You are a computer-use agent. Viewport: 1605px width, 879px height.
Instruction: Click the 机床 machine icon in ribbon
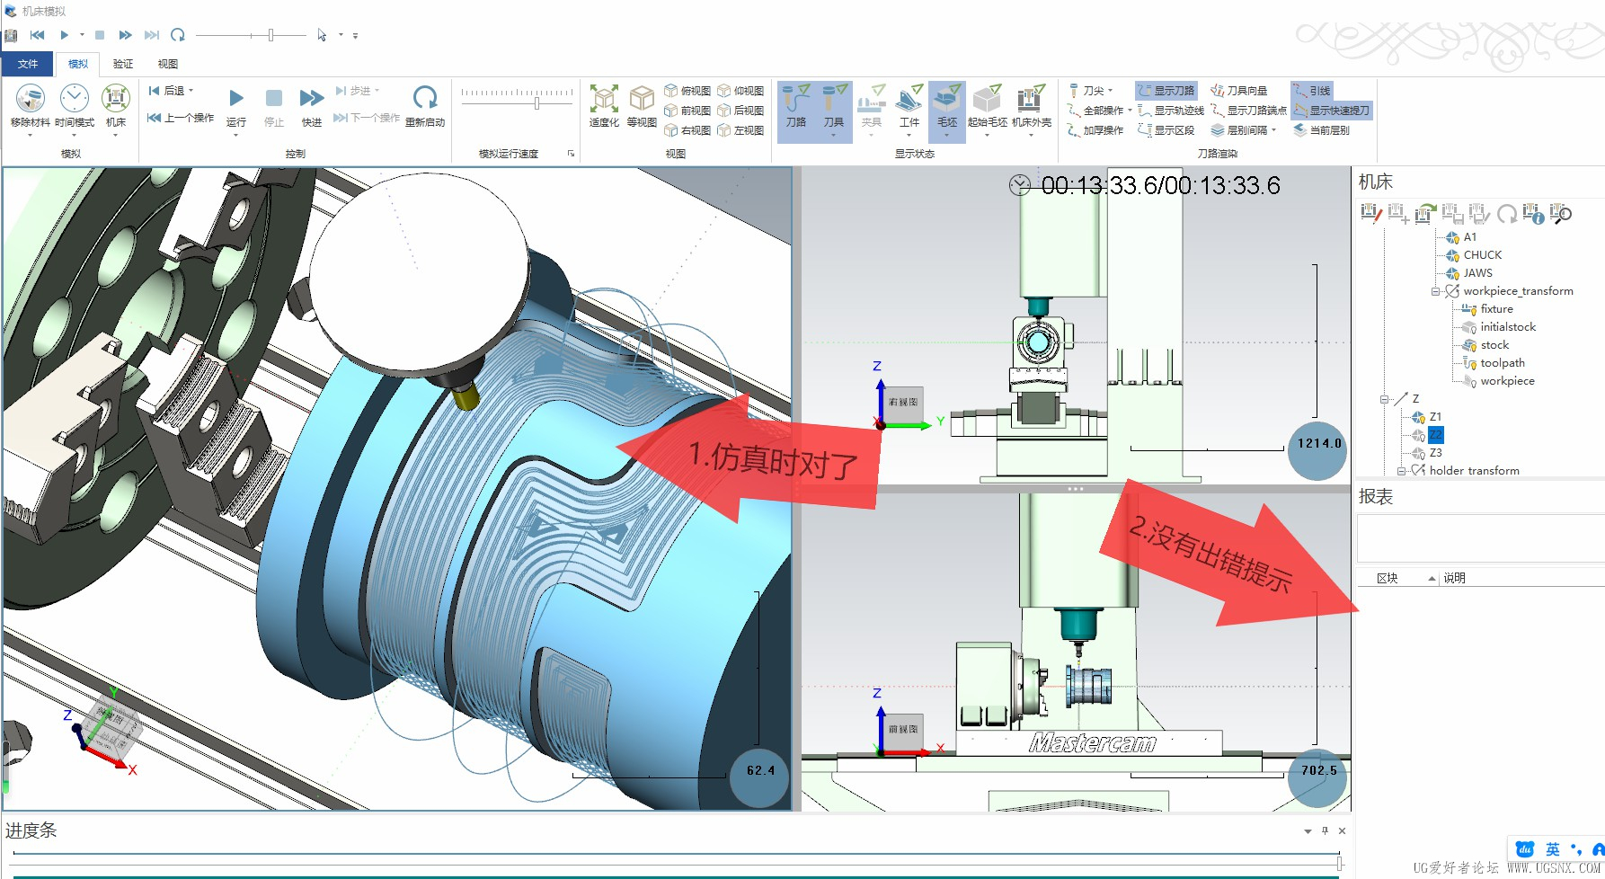(x=116, y=99)
